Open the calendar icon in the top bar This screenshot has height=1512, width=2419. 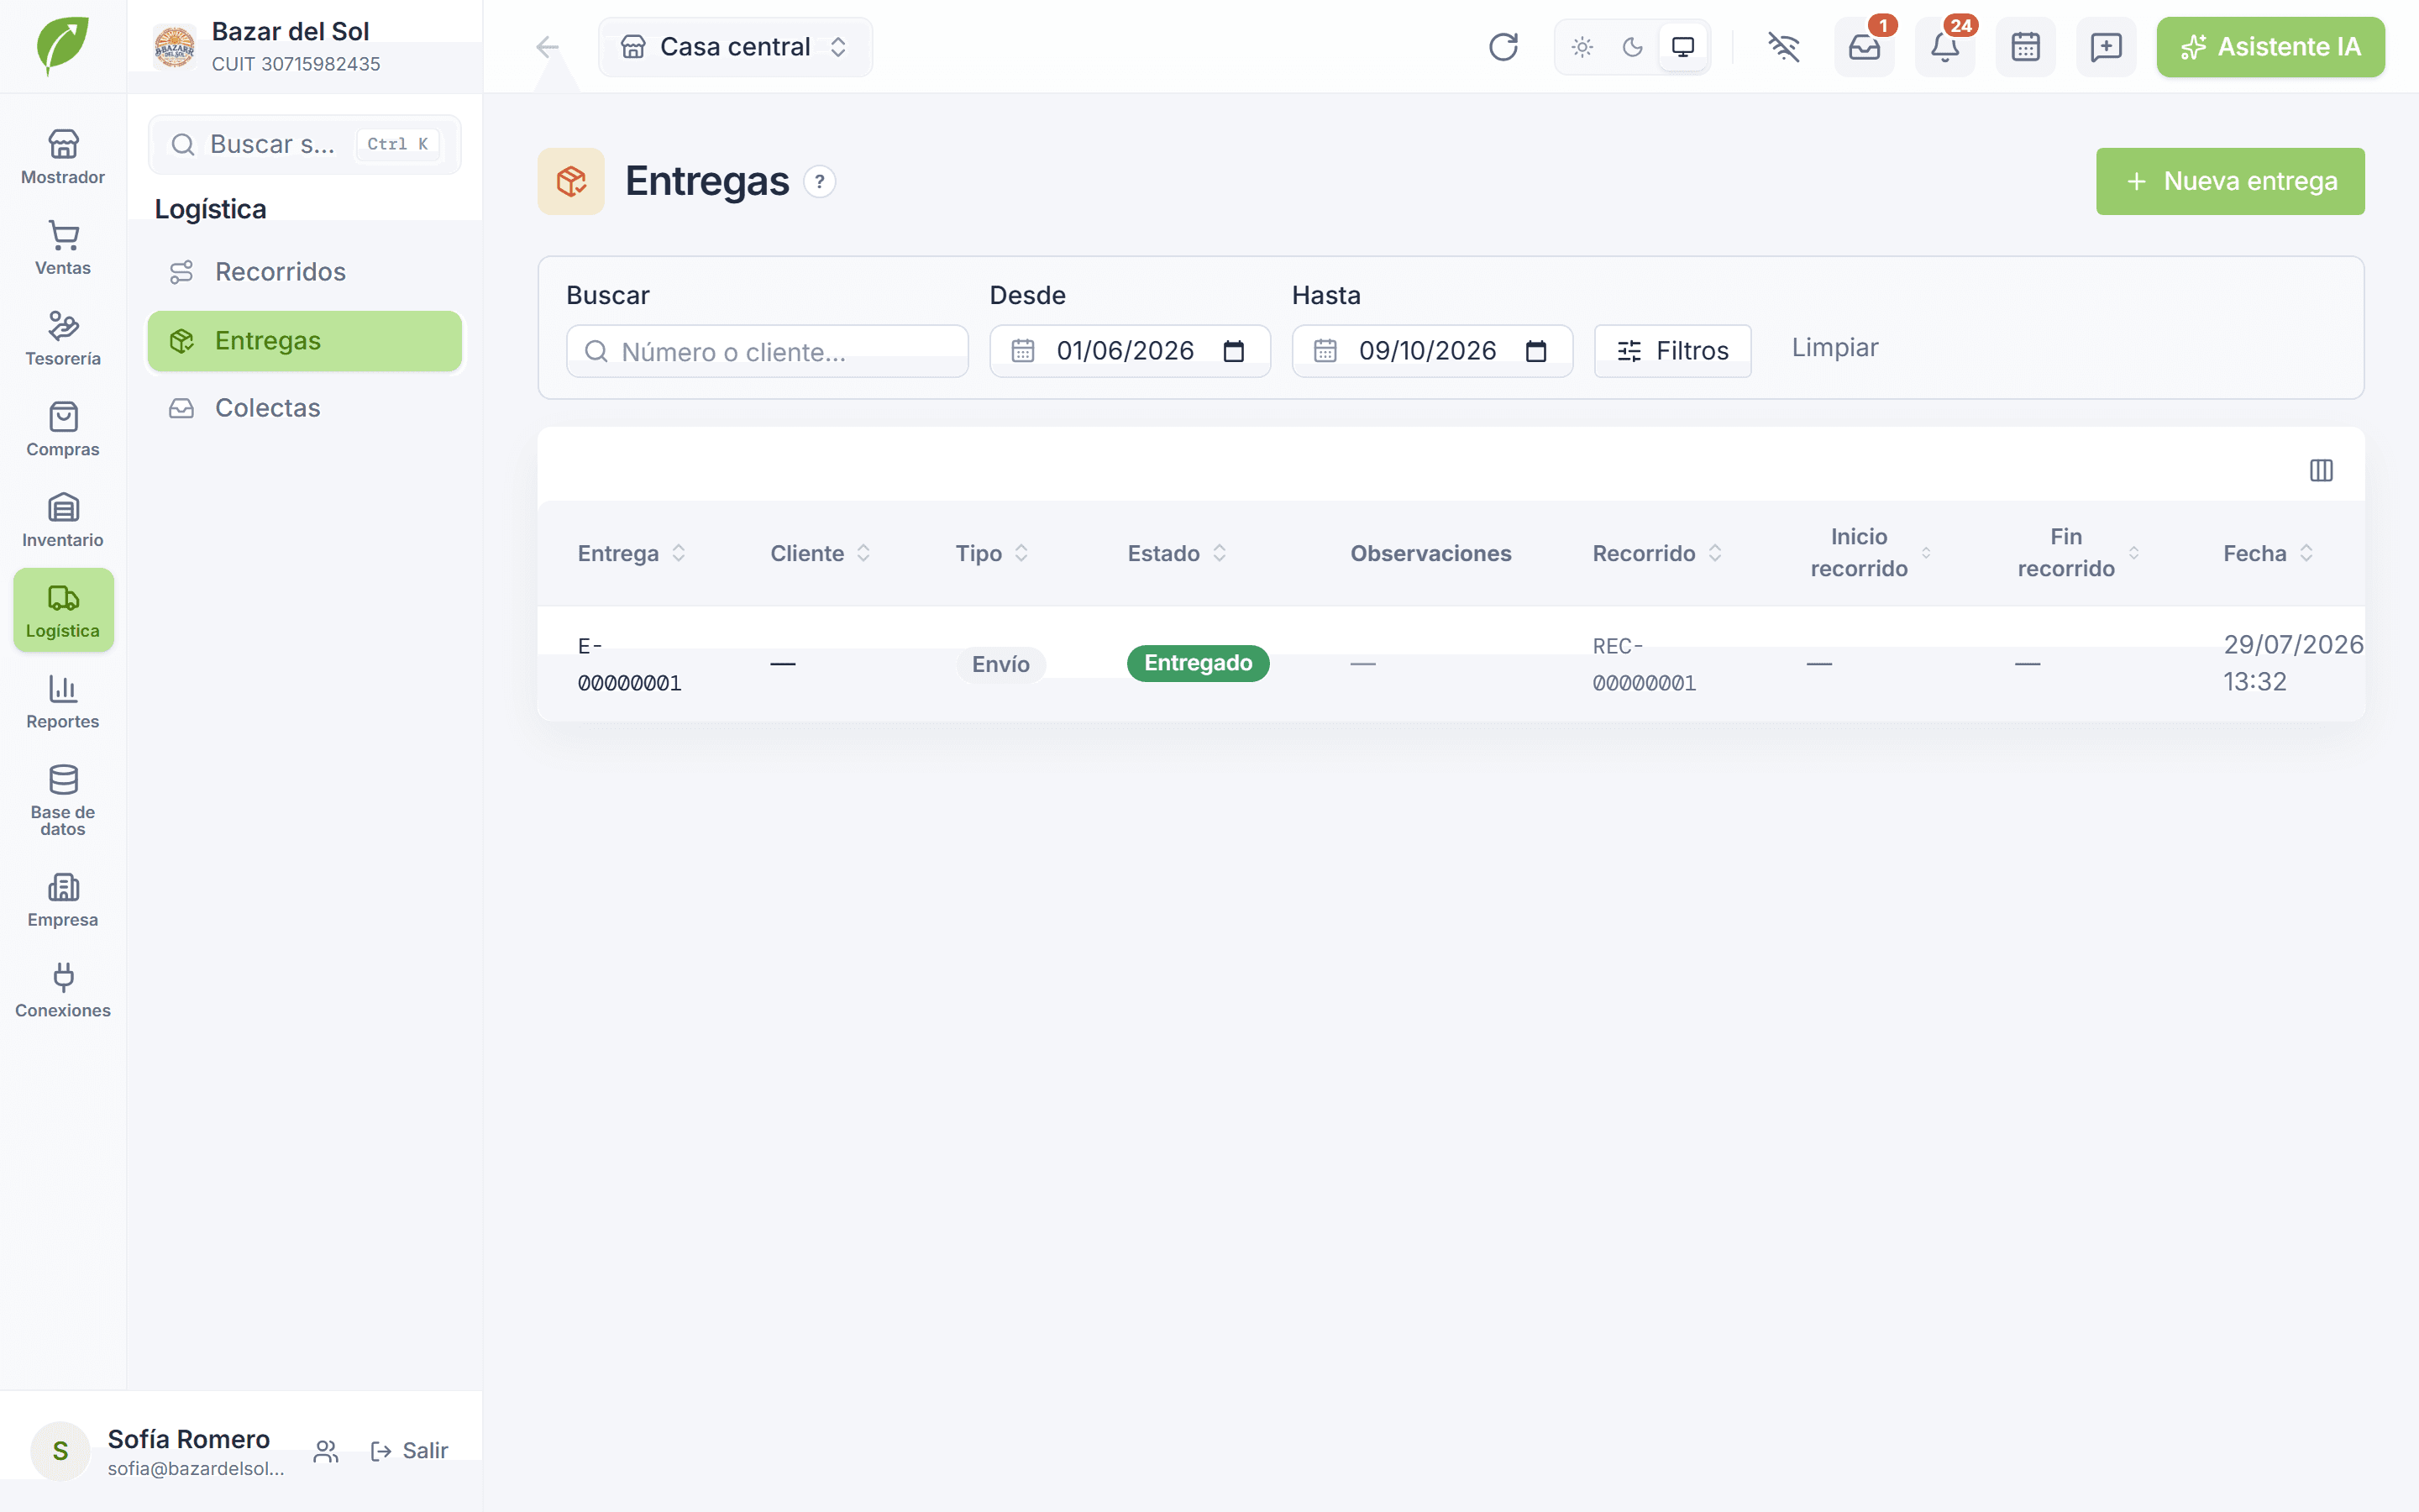click(2025, 47)
